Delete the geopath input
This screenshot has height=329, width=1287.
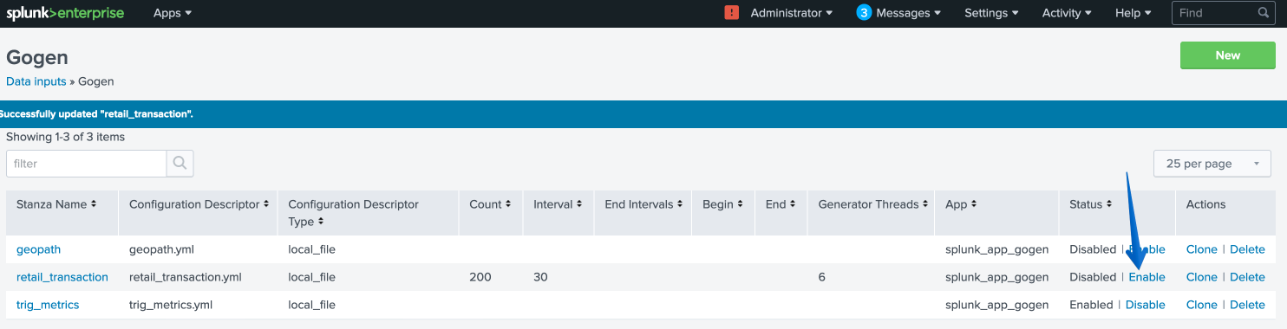click(1247, 249)
